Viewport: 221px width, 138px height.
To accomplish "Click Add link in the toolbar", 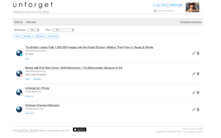I will [19, 22].
